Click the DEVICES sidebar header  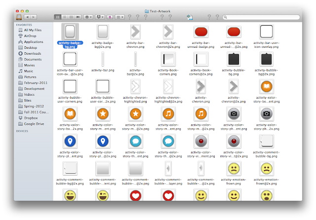coord(22,131)
